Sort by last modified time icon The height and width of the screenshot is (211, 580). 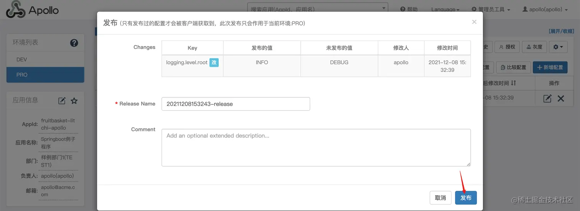click(x=514, y=83)
